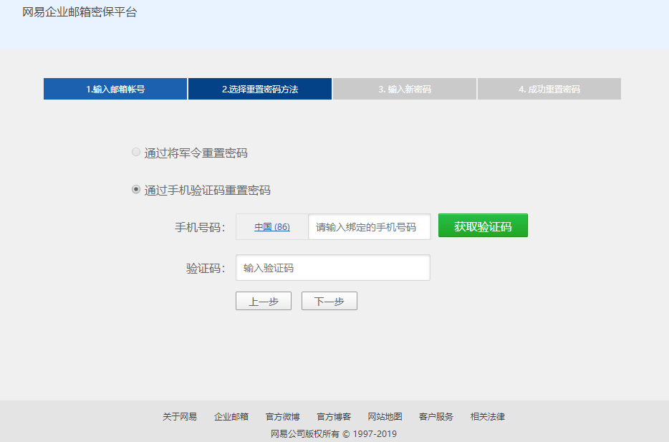Visit the 企业邮箱 footer link
This screenshot has width=669, height=442.
click(x=231, y=416)
